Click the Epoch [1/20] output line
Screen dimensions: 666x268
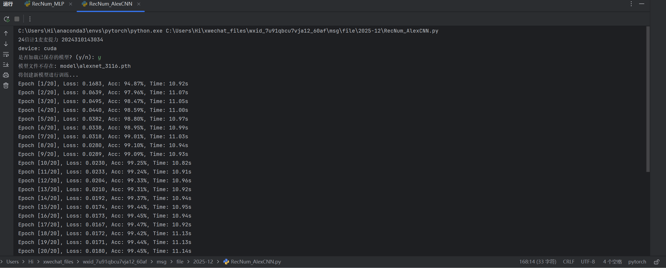[x=103, y=84]
